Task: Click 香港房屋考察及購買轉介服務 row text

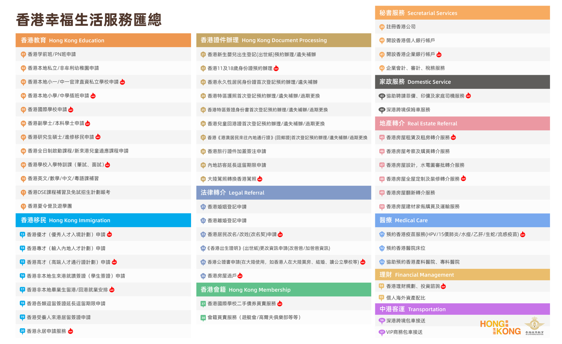Action: 418,151
